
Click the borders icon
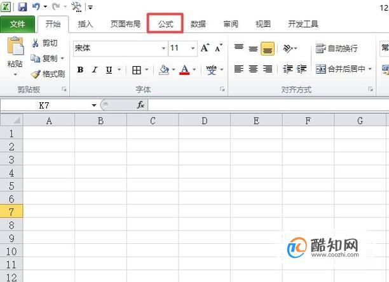[137, 70]
